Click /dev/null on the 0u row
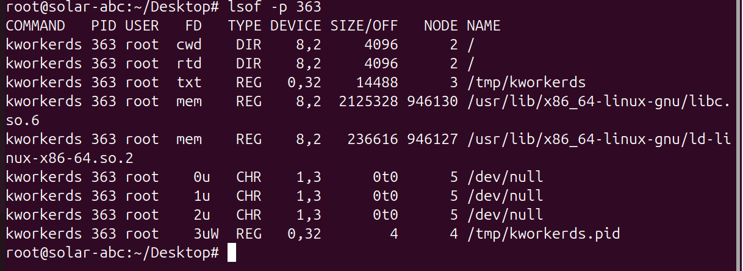Screen dimensions: 743x271 point(505,178)
